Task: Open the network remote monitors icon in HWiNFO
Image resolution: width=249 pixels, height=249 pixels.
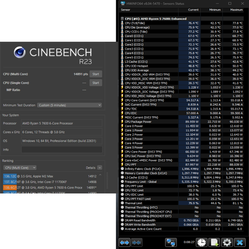Action: 171,242
